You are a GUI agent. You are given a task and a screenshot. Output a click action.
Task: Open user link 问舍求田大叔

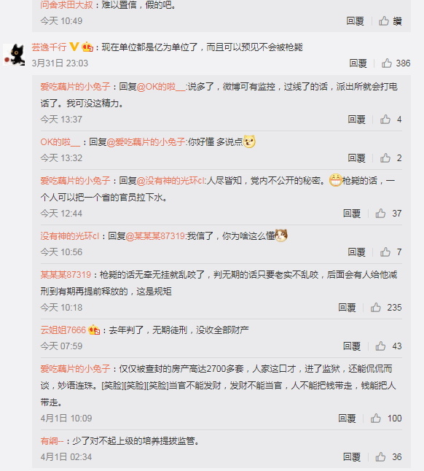[x=66, y=5]
